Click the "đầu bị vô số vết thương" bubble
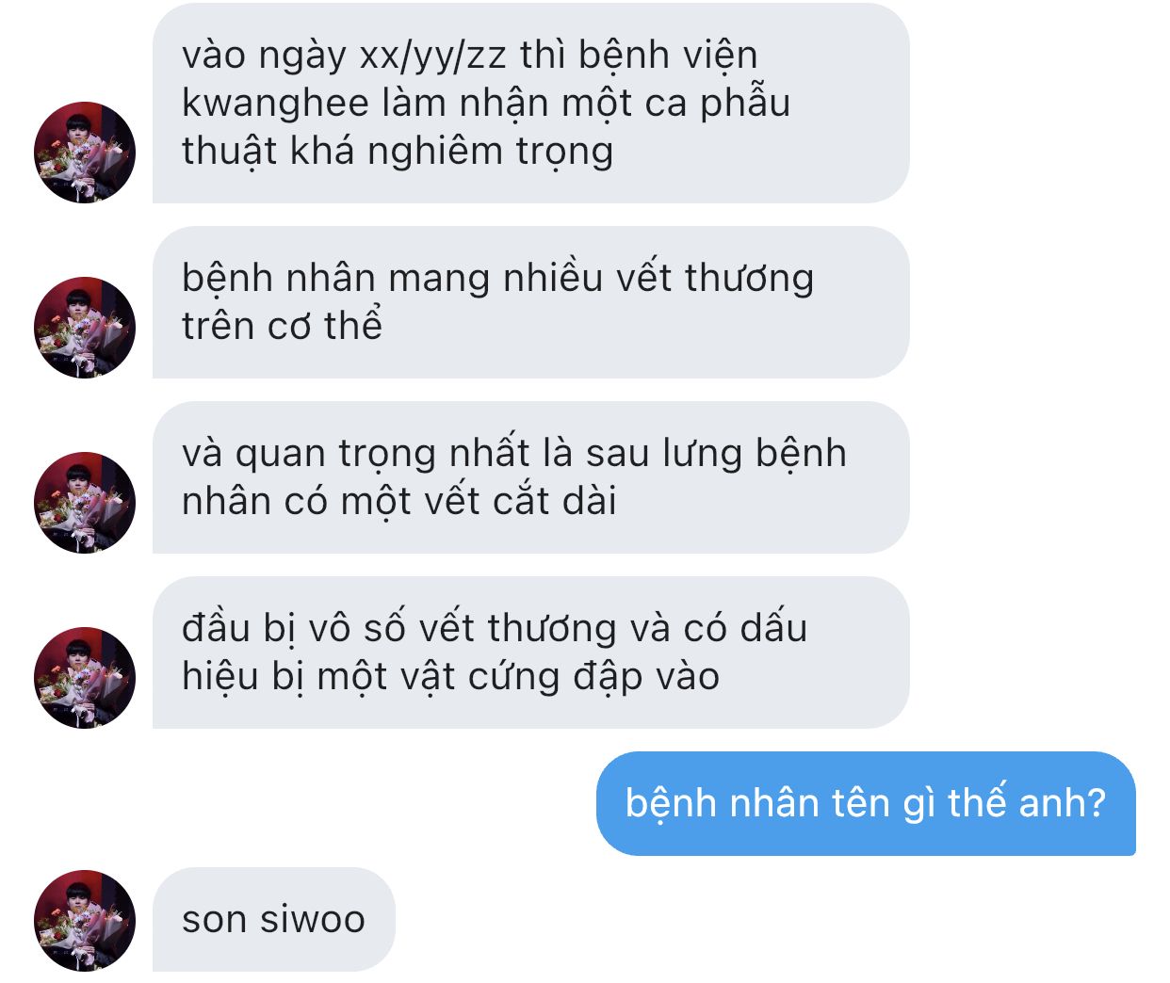The width and height of the screenshot is (1170, 983). pos(530,653)
